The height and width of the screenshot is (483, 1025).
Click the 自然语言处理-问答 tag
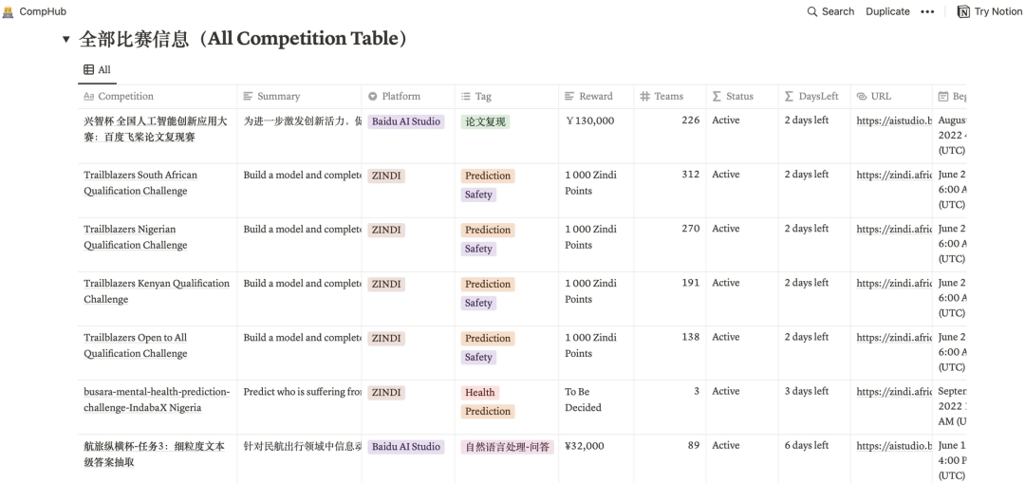(x=507, y=447)
